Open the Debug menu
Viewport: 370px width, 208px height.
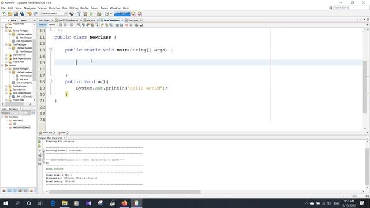73,8
